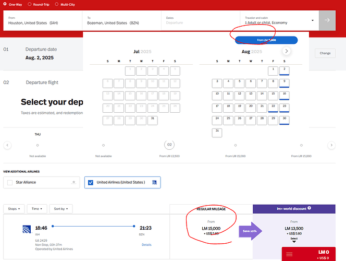
Task: Open lm+ world discount help icon
Action: click(310, 208)
